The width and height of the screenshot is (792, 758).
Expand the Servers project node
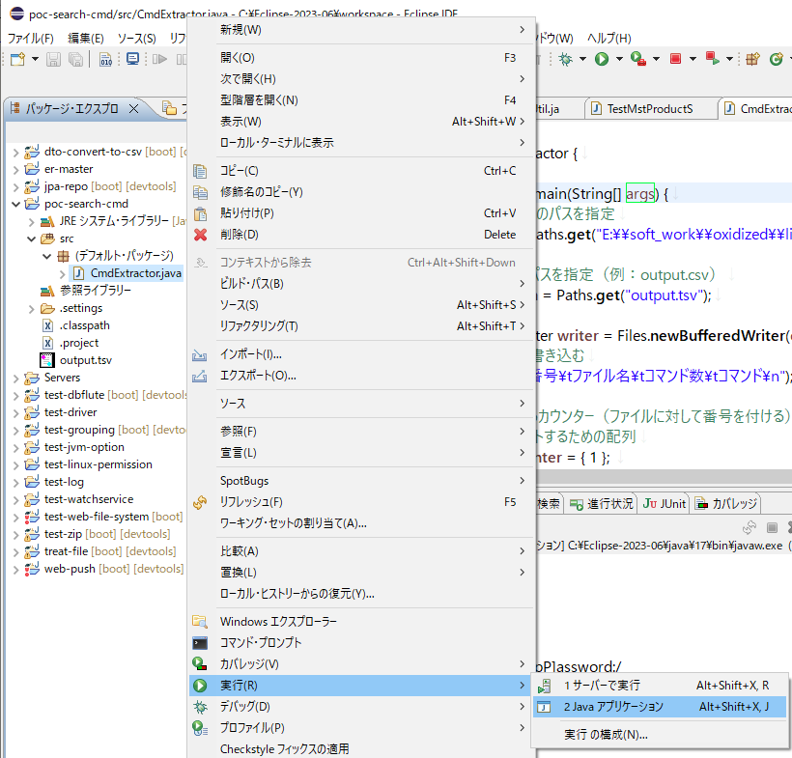pos(15,378)
